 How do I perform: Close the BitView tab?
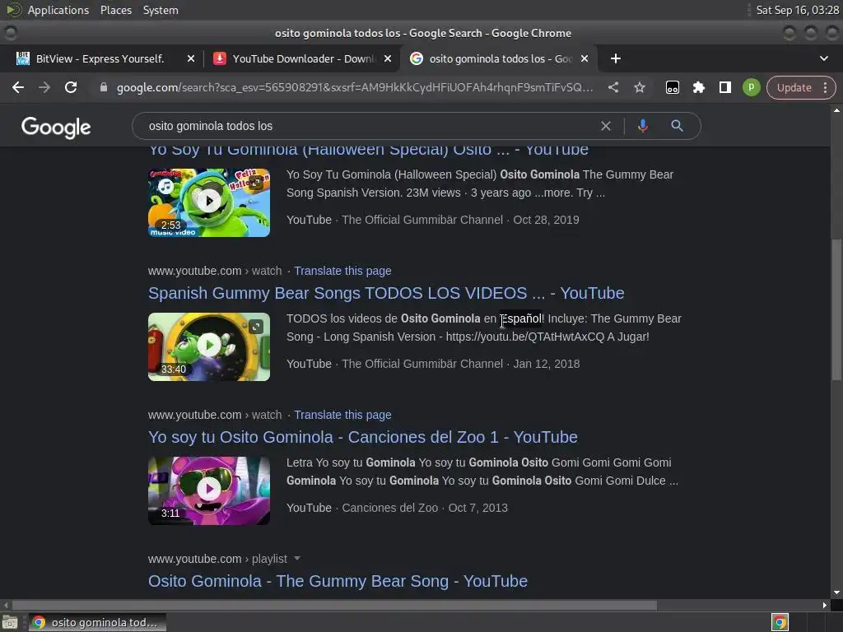coord(190,58)
